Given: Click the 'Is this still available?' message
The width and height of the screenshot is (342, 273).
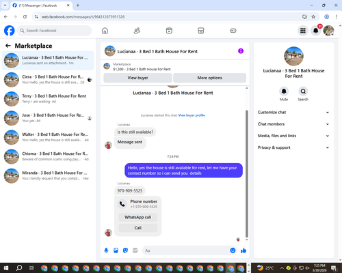Looking at the screenshot, I should [135, 132].
